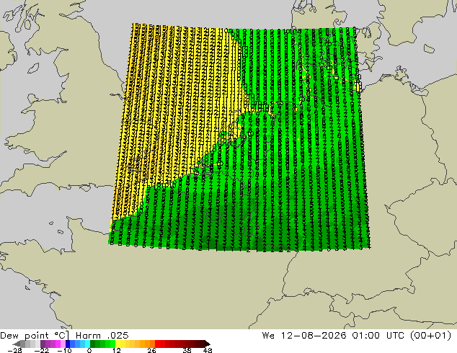The image size is (457, 353).
Task: Click the 'Dew point °C] Harm .025' title
Action: pos(64,336)
